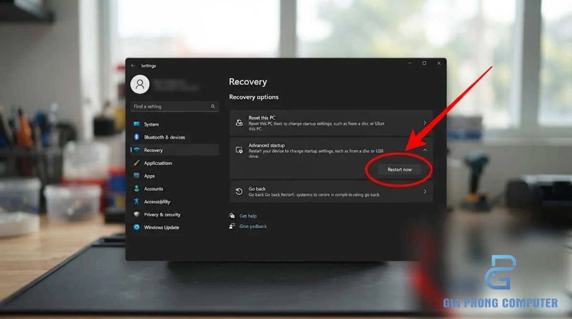The height and width of the screenshot is (319, 572).
Task: Click the System monitor icon
Action: pos(137,124)
